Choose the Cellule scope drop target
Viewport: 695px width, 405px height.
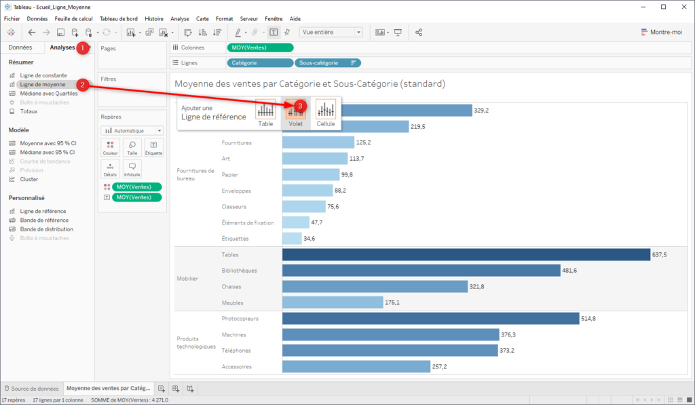[x=325, y=113]
